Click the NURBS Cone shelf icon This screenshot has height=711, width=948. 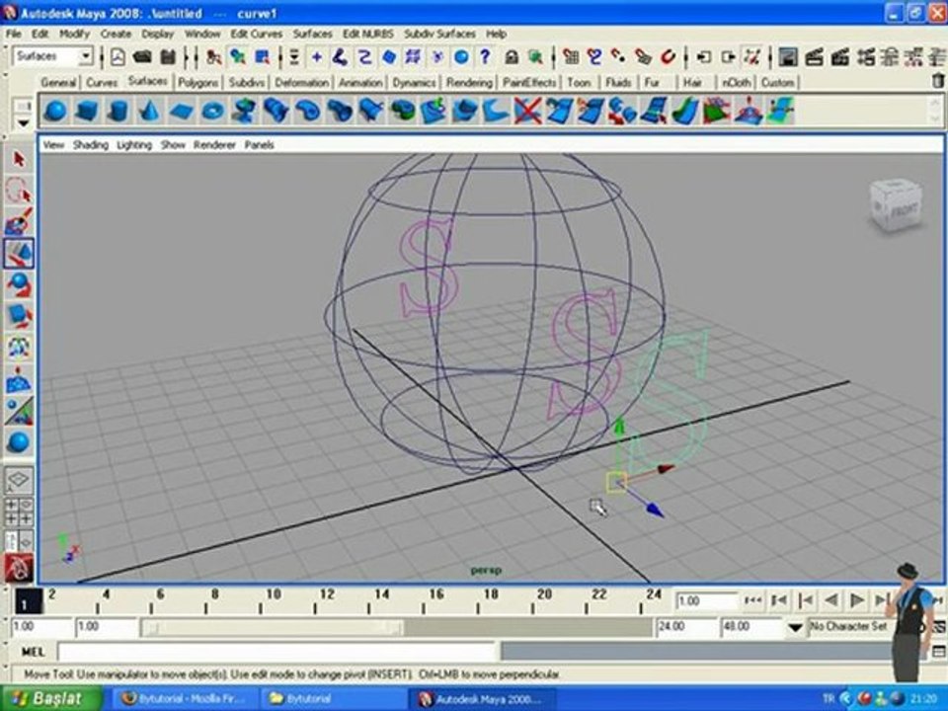(149, 111)
